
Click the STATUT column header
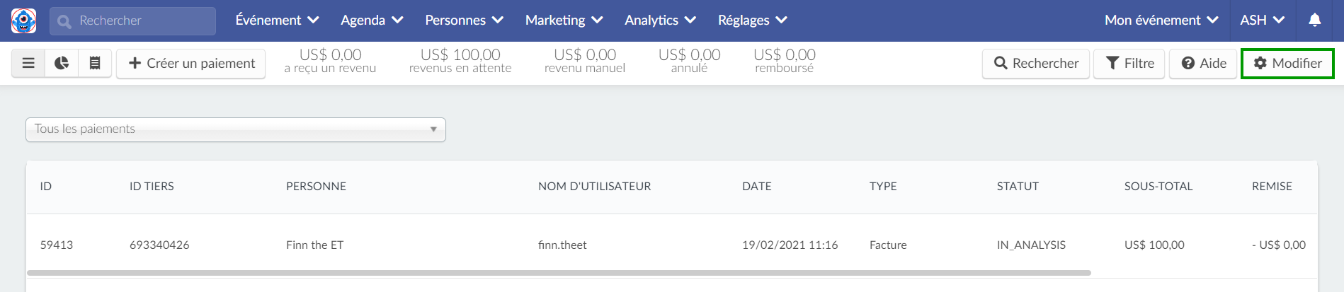(x=1018, y=187)
